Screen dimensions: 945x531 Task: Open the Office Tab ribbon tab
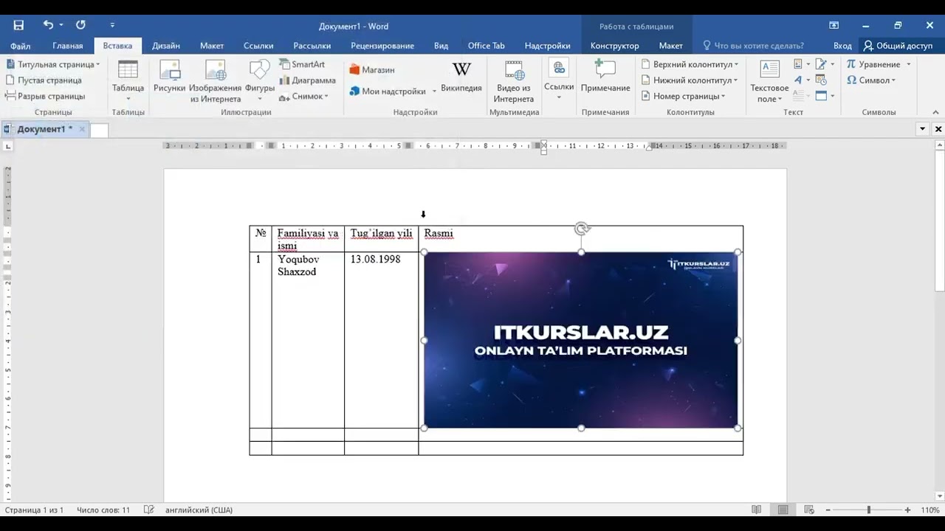click(487, 46)
